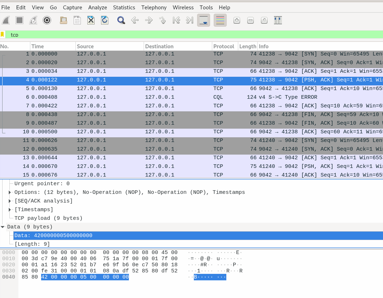
Task: Open the Telephony menu
Action: (154, 7)
